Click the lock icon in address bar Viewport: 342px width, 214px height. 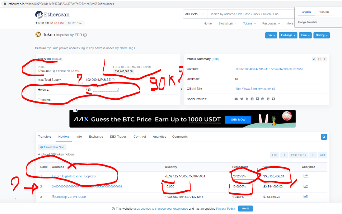(5, 4)
